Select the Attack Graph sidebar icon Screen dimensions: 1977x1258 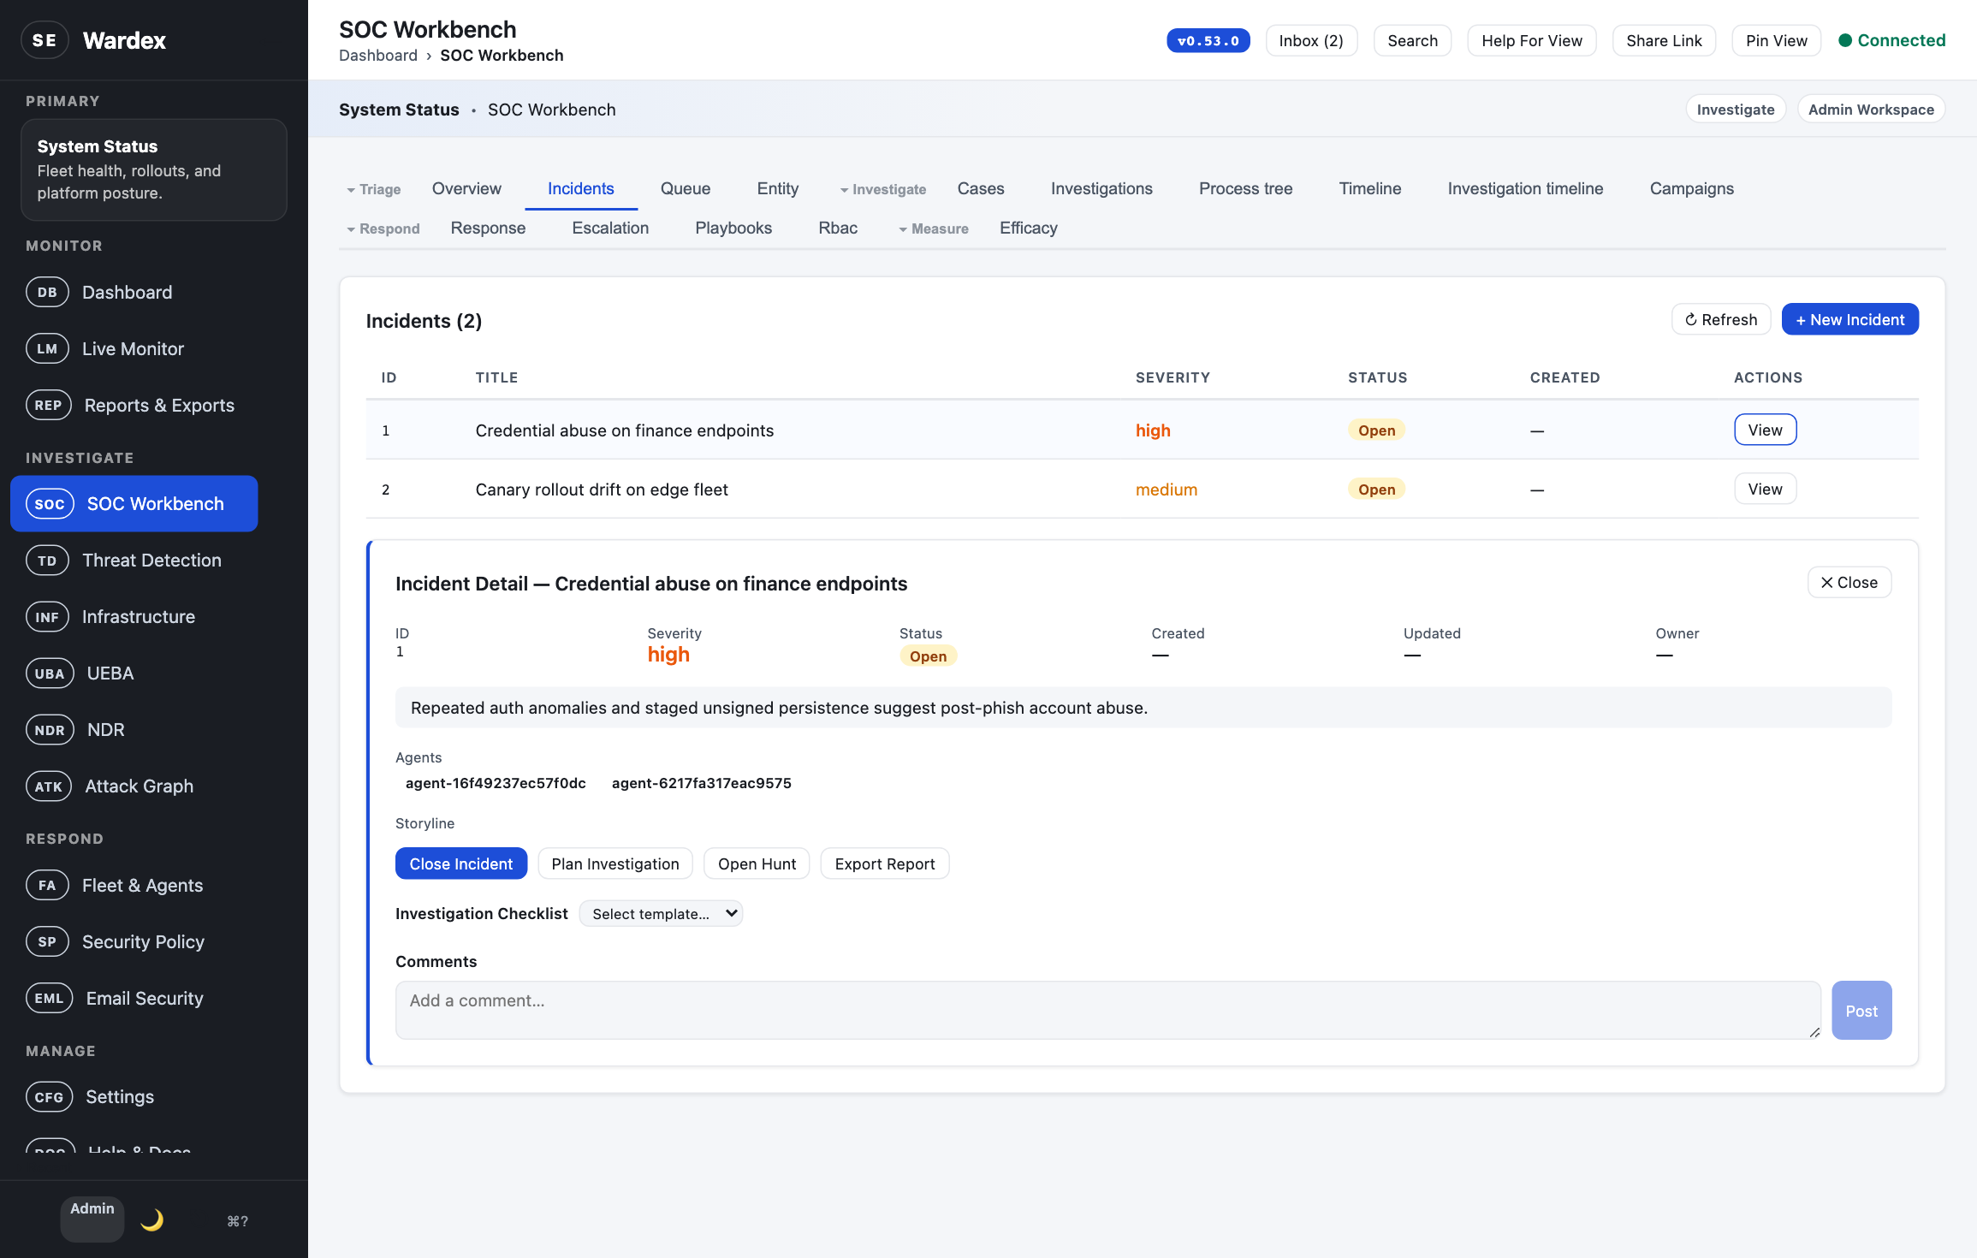click(48, 786)
